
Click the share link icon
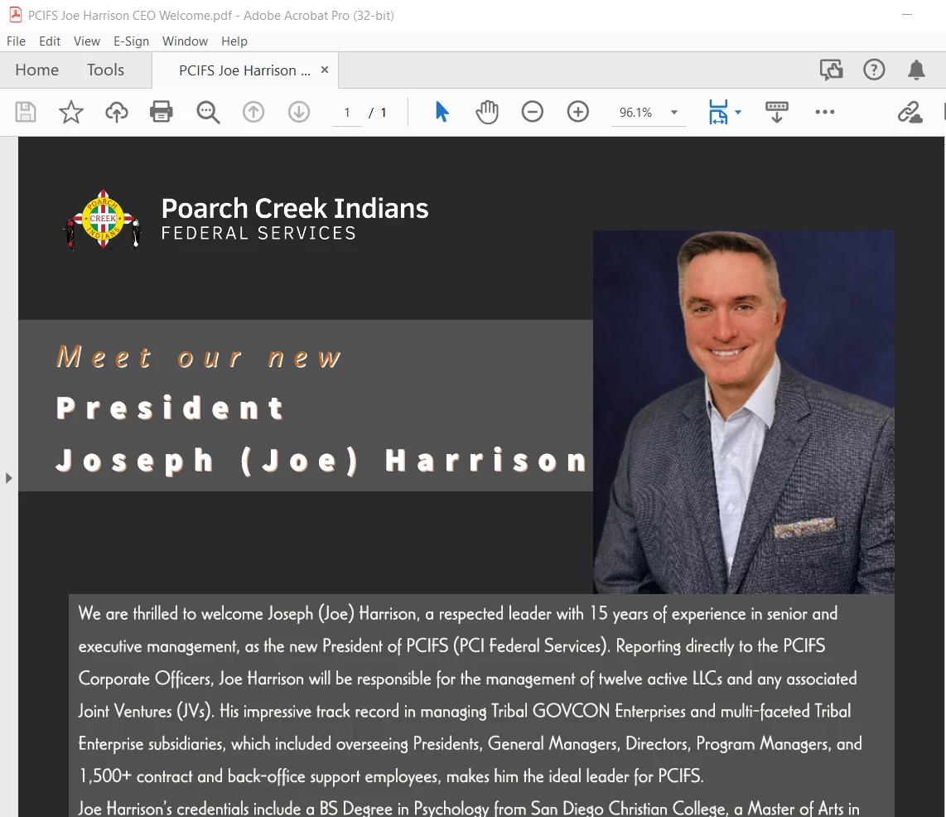[910, 112]
